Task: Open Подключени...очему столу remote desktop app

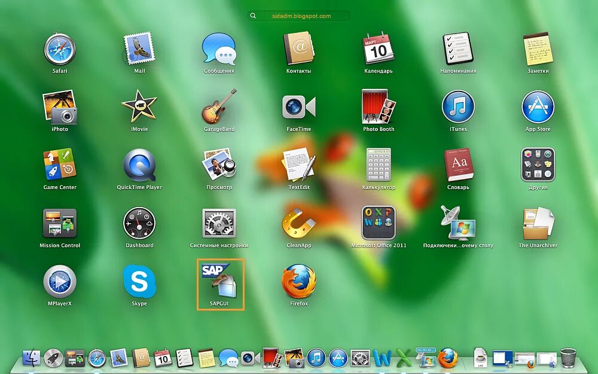Action: [458, 224]
